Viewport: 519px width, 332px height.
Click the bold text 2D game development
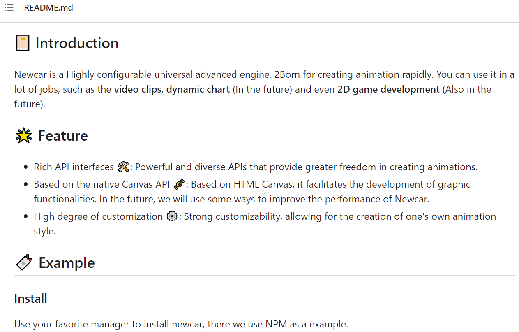388,89
